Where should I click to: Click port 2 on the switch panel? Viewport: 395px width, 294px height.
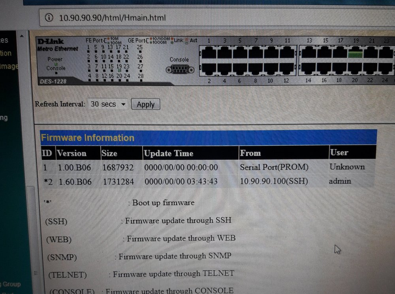coord(209,68)
